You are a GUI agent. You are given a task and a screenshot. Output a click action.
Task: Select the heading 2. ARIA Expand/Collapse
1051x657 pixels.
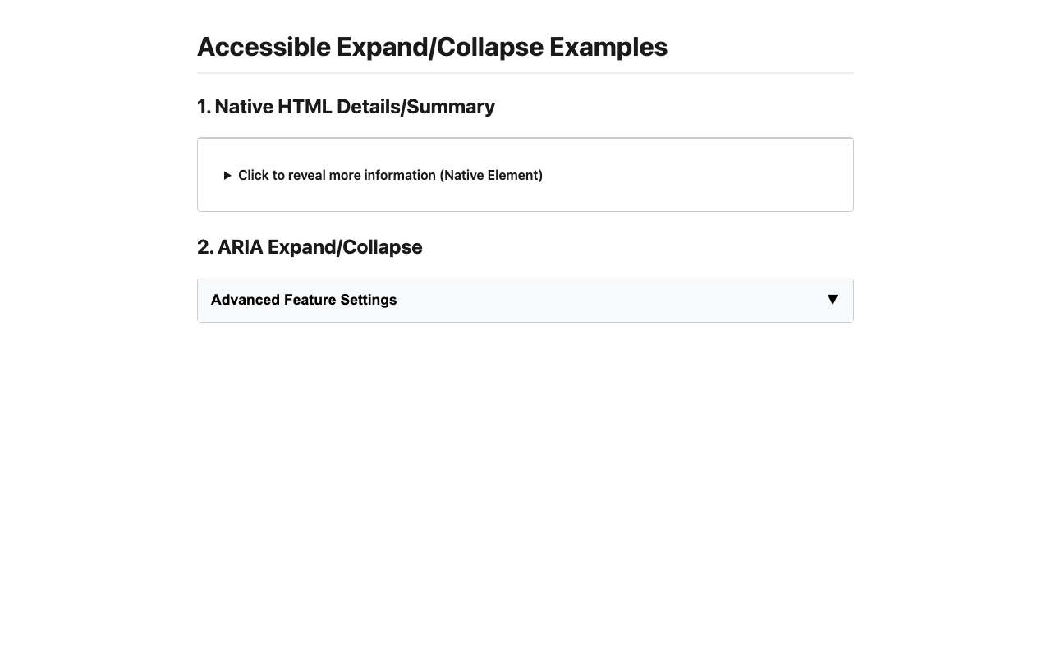[309, 246]
